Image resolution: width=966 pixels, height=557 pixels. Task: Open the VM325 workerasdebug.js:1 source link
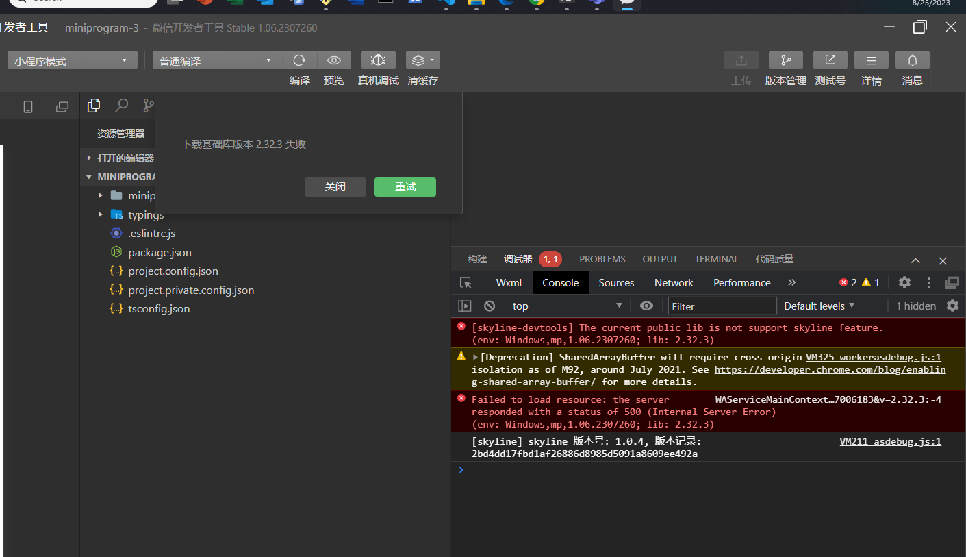tap(874, 357)
